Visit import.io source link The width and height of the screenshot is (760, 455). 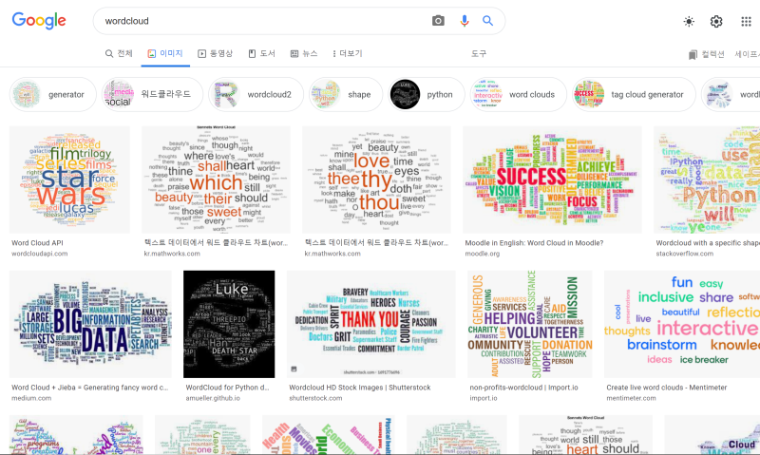coord(484,398)
